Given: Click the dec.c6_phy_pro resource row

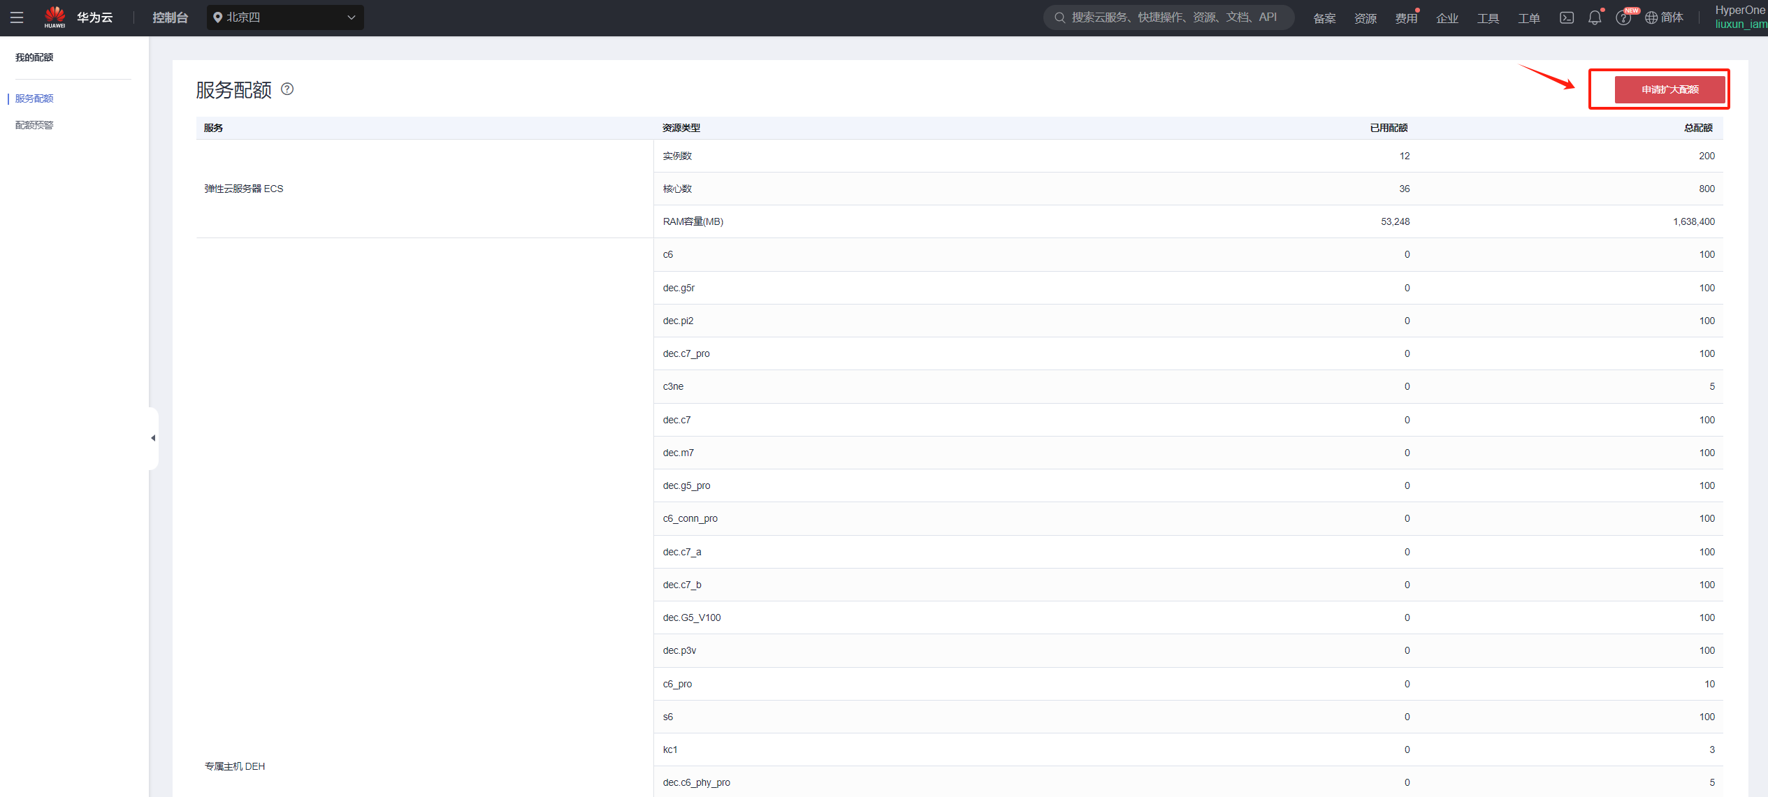Looking at the screenshot, I should point(1188,782).
